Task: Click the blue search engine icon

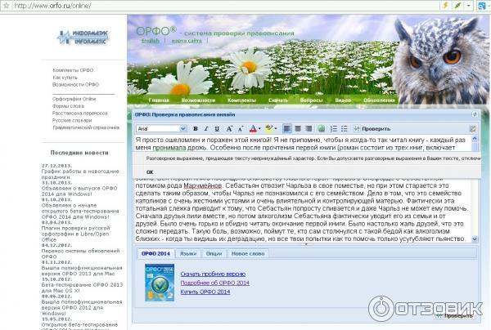Action: [x=482, y=6]
